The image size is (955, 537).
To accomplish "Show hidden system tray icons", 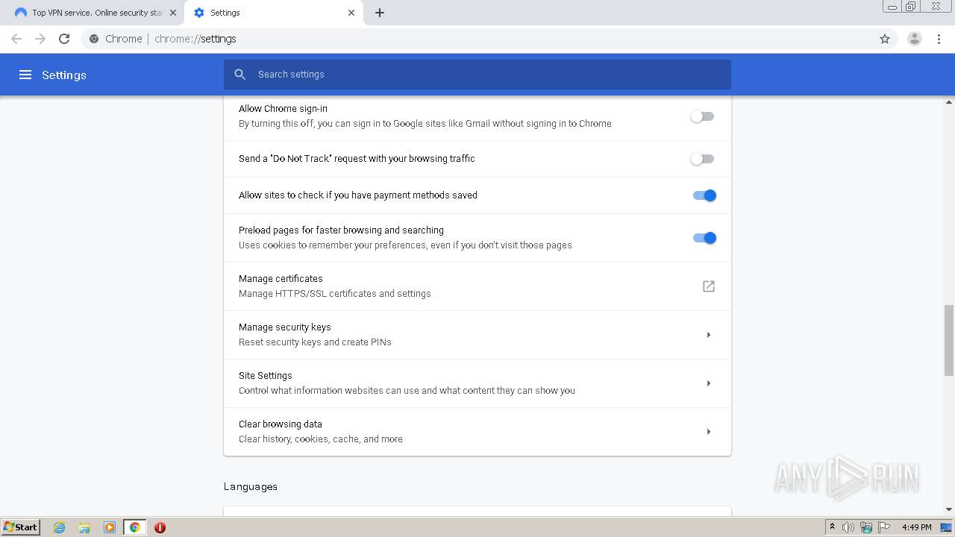I will coord(832,527).
